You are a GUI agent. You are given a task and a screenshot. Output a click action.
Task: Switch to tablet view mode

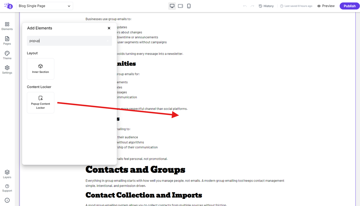tap(181, 6)
